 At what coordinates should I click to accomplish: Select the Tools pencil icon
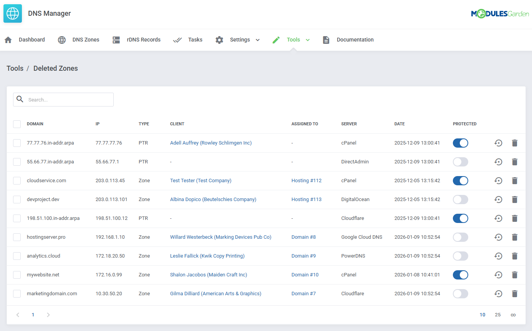click(276, 40)
